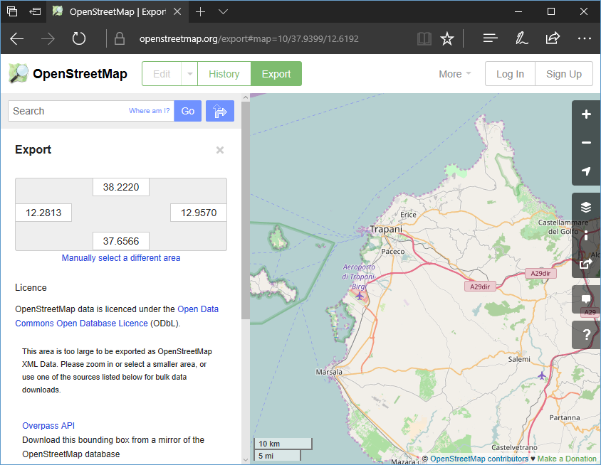Open OpenStreetMap contributors attribution link
The height and width of the screenshot is (465, 601).
click(479, 459)
